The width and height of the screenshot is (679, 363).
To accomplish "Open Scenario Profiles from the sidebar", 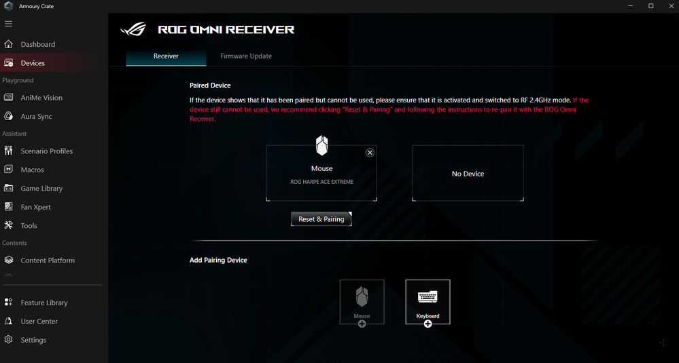I will [54, 151].
